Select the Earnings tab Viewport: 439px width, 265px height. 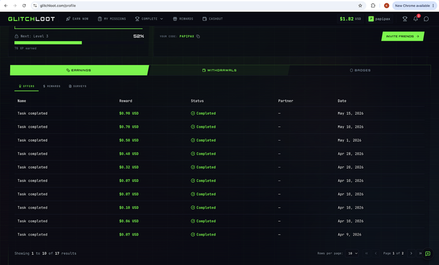pos(79,70)
